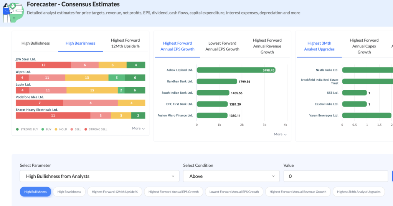Click the South Indian Bank EPS growth bar

click(213, 93)
